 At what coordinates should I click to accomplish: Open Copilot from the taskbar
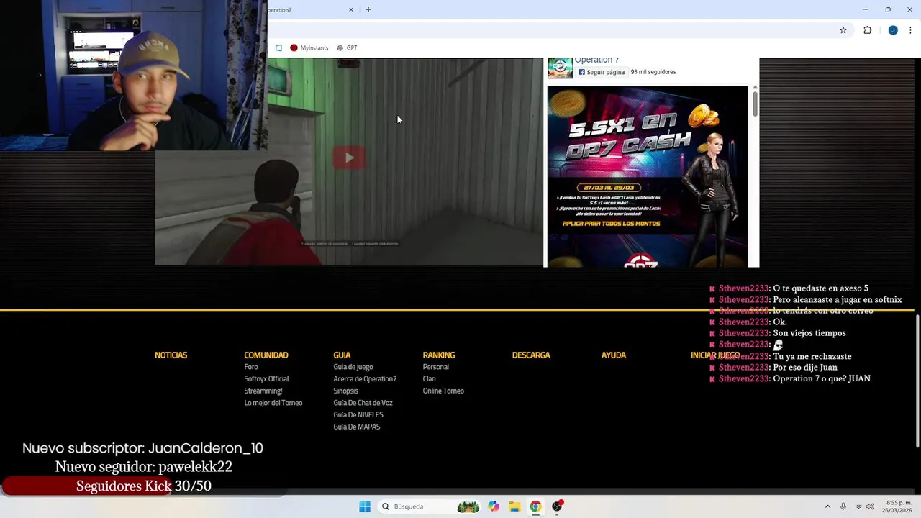[x=494, y=506]
